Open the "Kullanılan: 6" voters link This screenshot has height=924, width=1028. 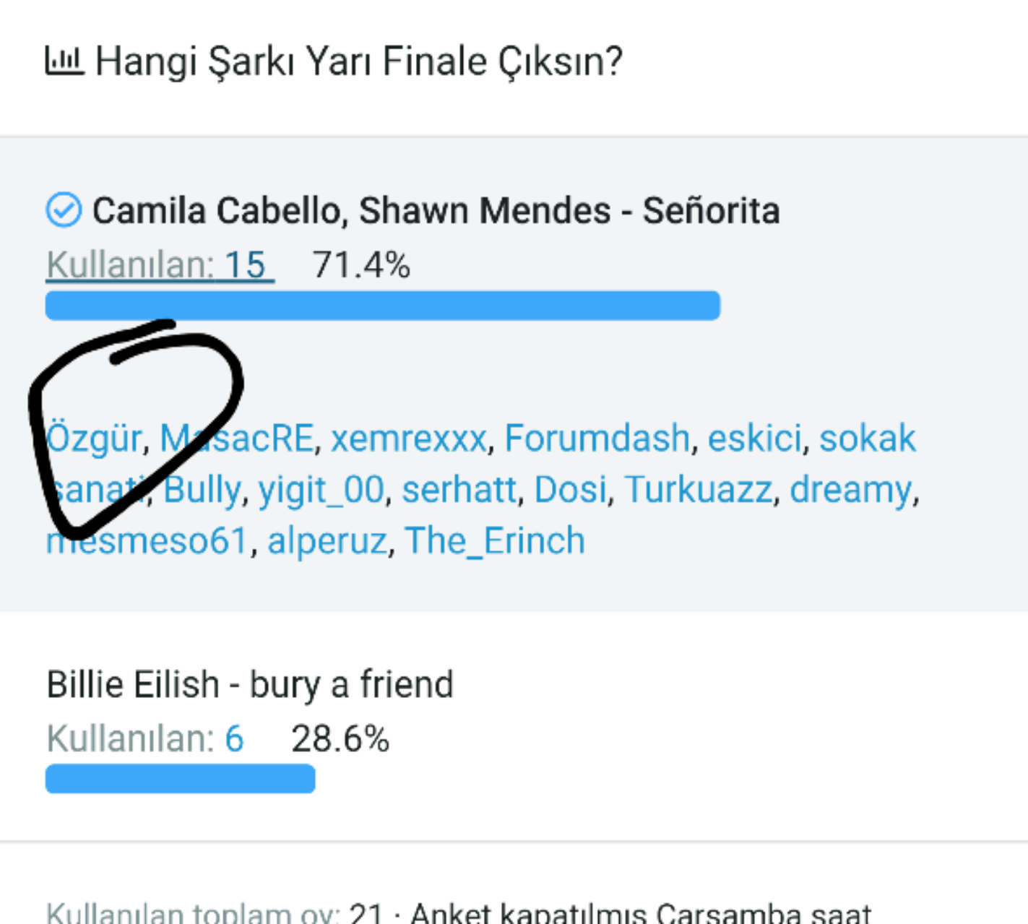pos(145,739)
